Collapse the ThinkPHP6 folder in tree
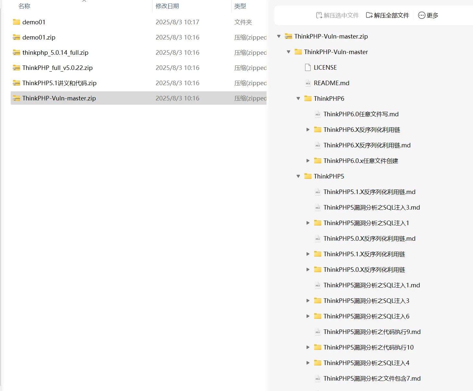The image size is (473, 391). coord(298,98)
